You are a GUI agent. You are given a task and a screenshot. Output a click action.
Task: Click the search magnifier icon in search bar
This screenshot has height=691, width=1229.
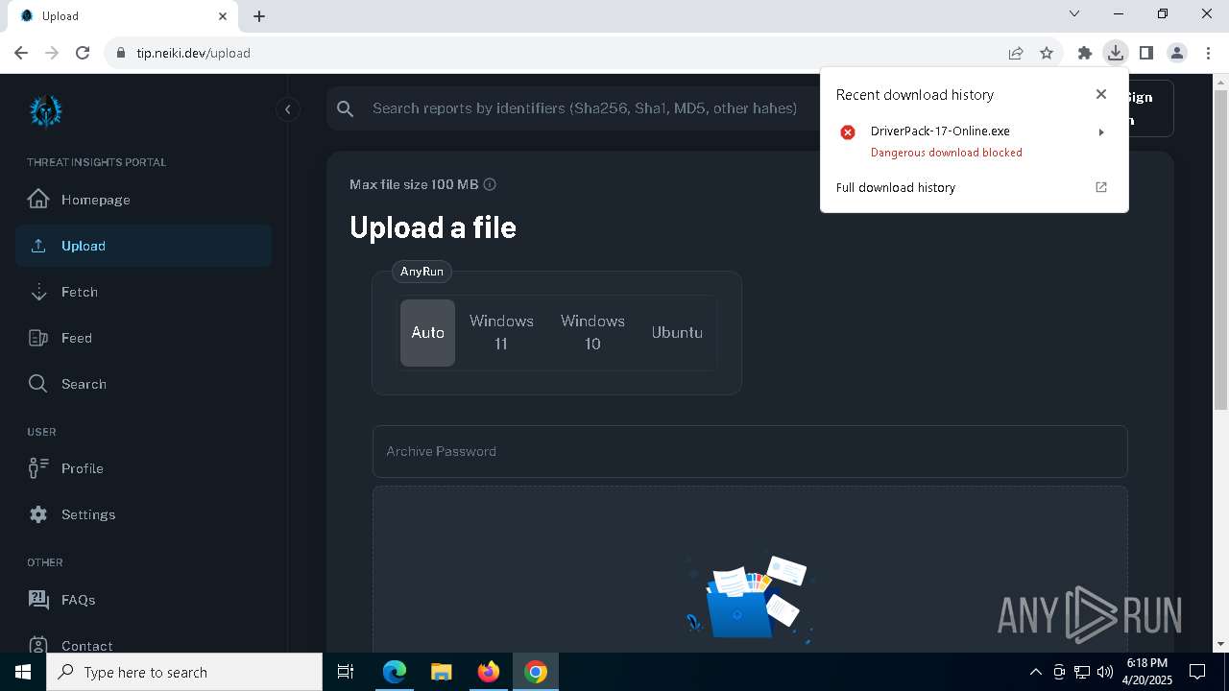[346, 108]
